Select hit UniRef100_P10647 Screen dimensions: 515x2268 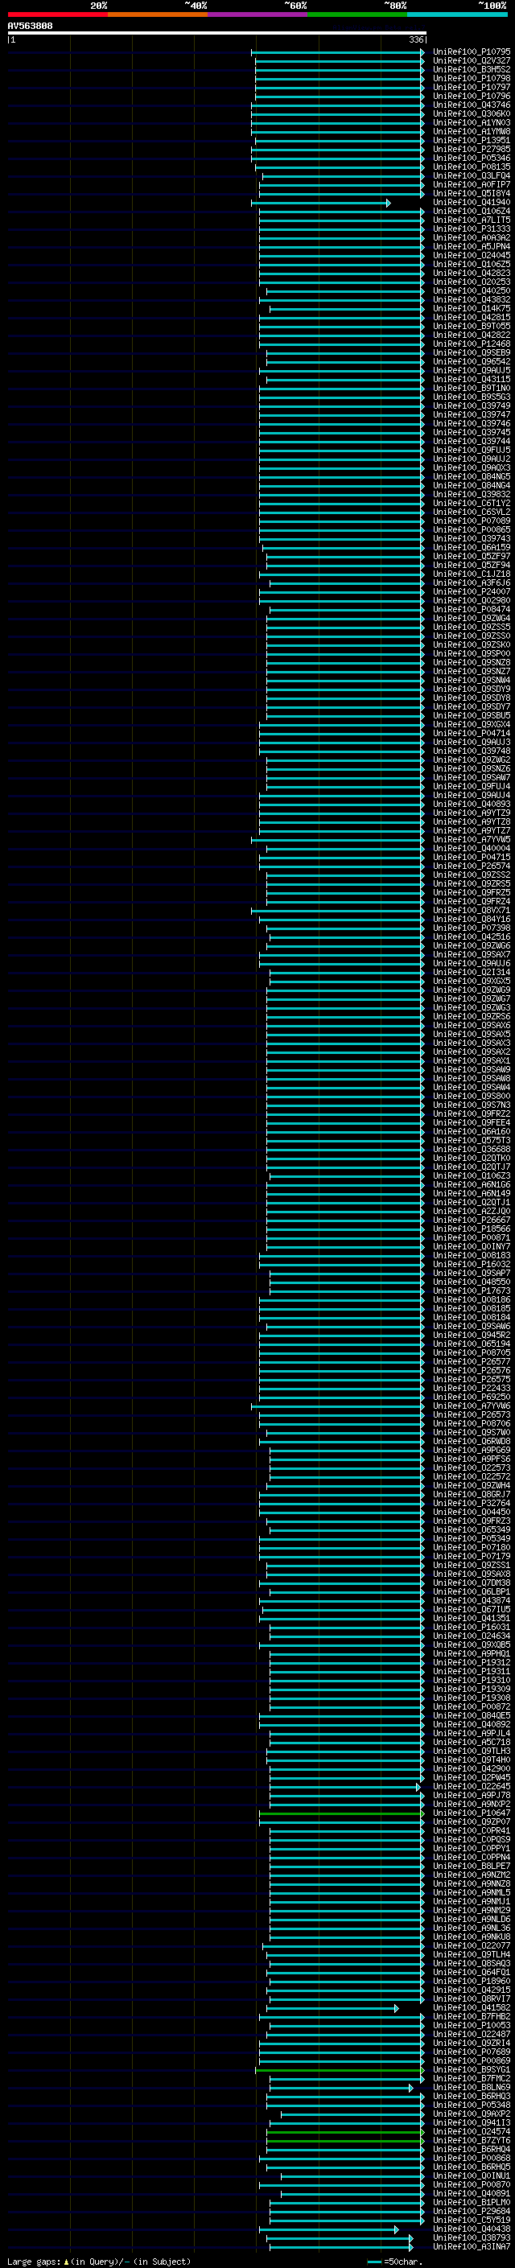[x=472, y=1813]
